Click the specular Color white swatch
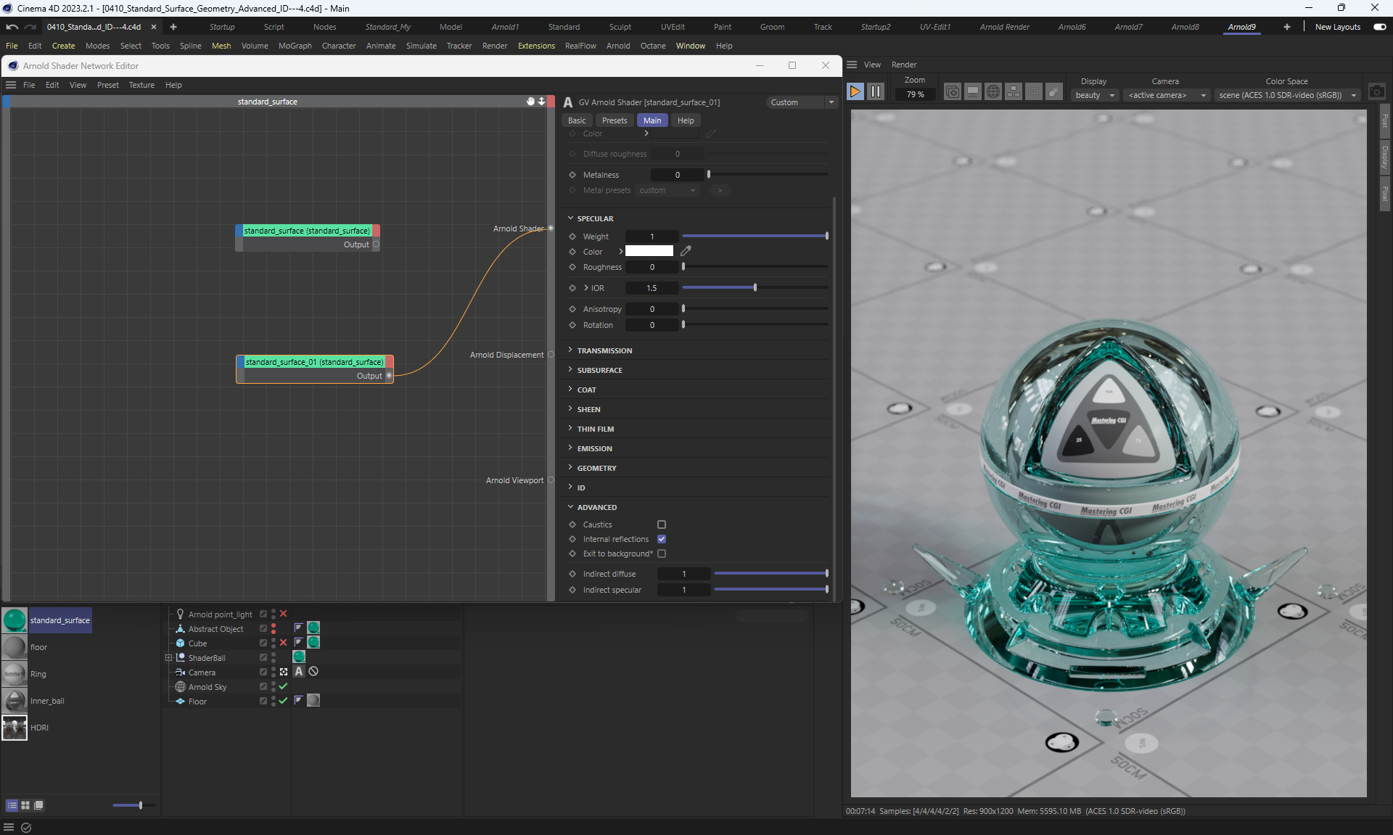The height and width of the screenshot is (835, 1393). pyautogui.click(x=649, y=251)
